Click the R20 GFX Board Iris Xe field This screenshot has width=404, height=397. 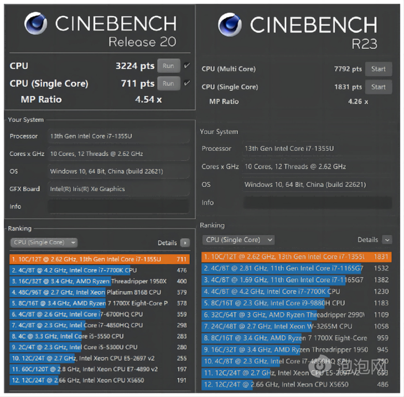click(118, 189)
